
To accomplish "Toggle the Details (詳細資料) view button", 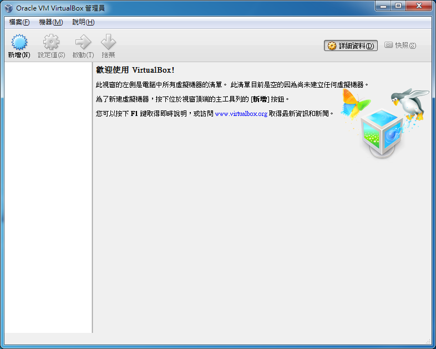I will [x=351, y=45].
